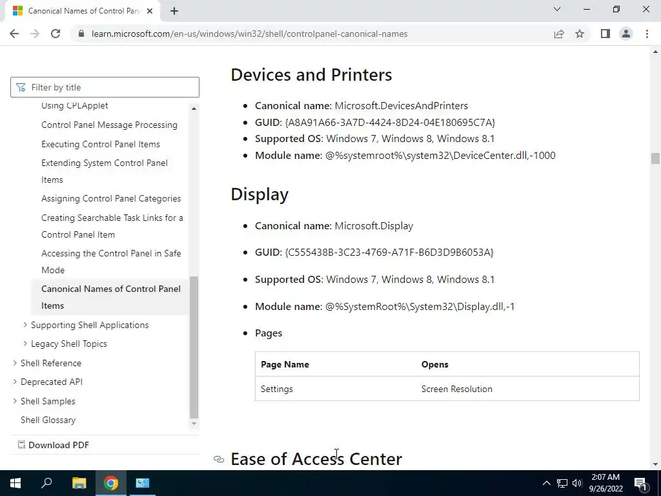The image size is (661, 496).
Task: Click the Display.dll module name text
Action: 420,307
